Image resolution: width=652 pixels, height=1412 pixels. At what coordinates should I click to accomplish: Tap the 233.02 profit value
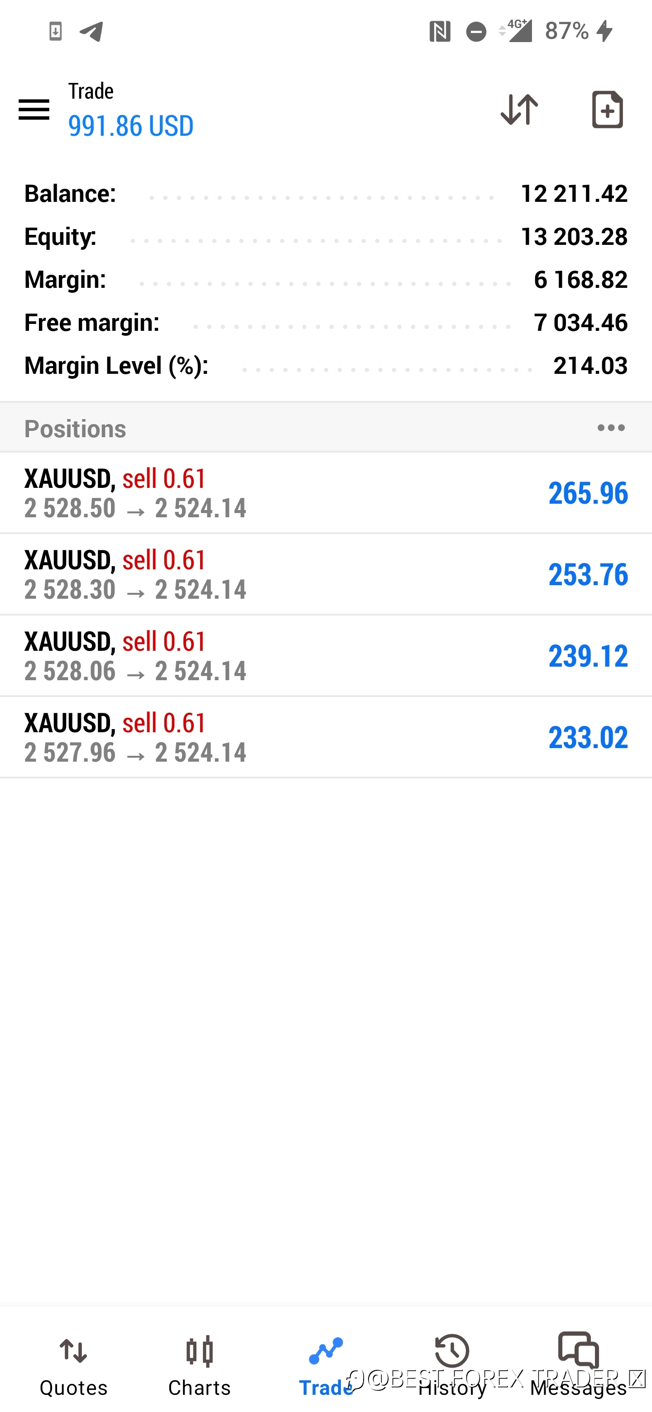point(588,737)
